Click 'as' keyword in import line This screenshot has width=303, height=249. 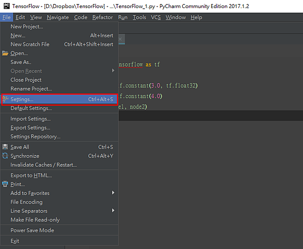click(148, 64)
